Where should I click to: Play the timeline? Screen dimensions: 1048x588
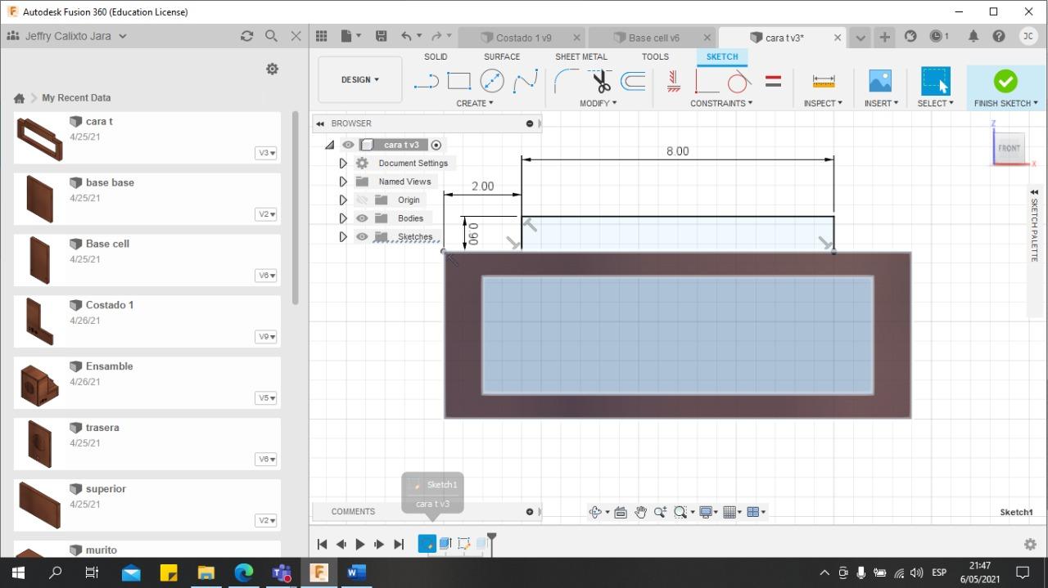pyautogui.click(x=360, y=544)
